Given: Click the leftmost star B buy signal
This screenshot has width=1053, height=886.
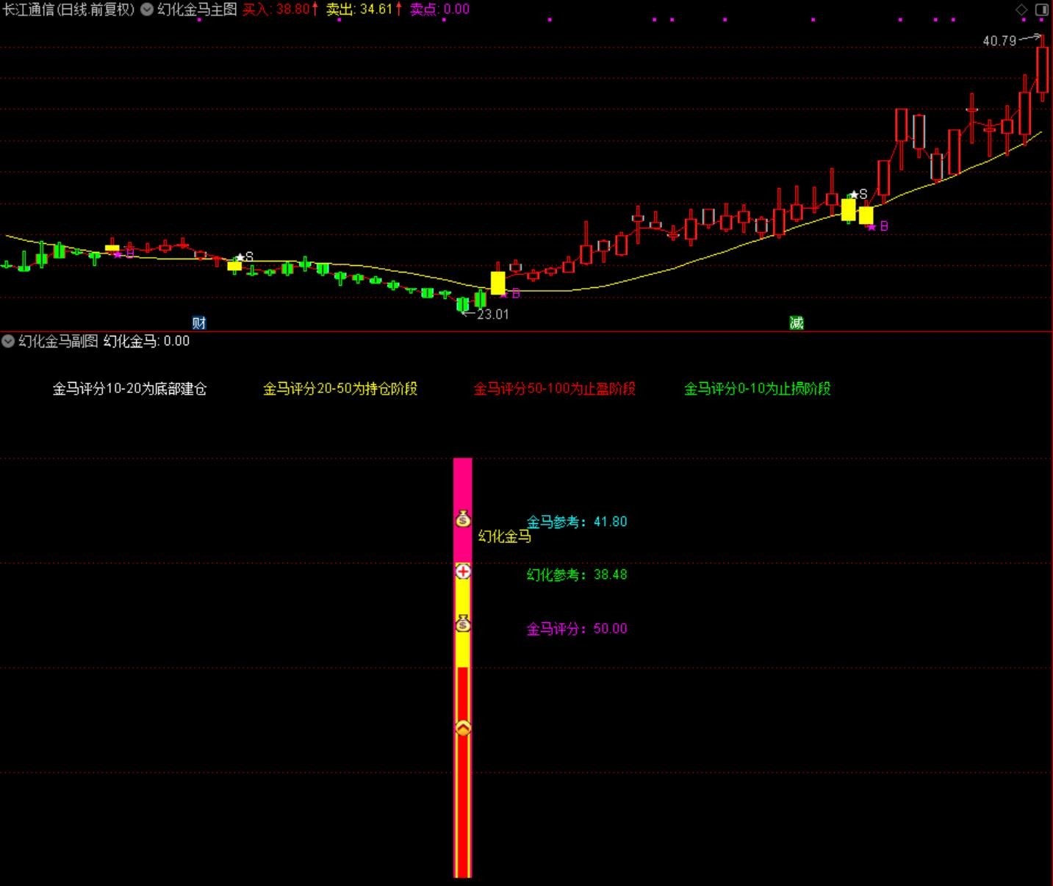Looking at the screenshot, I should [124, 253].
